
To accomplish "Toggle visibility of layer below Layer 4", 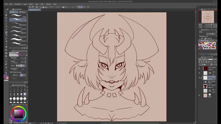I will (x=200, y=73).
